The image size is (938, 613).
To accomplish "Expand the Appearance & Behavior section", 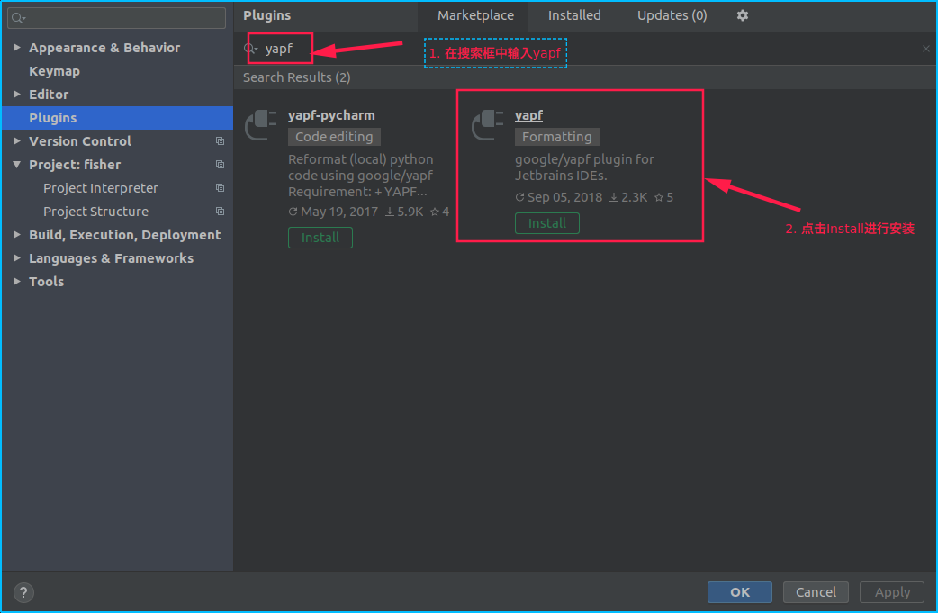I will (x=15, y=47).
